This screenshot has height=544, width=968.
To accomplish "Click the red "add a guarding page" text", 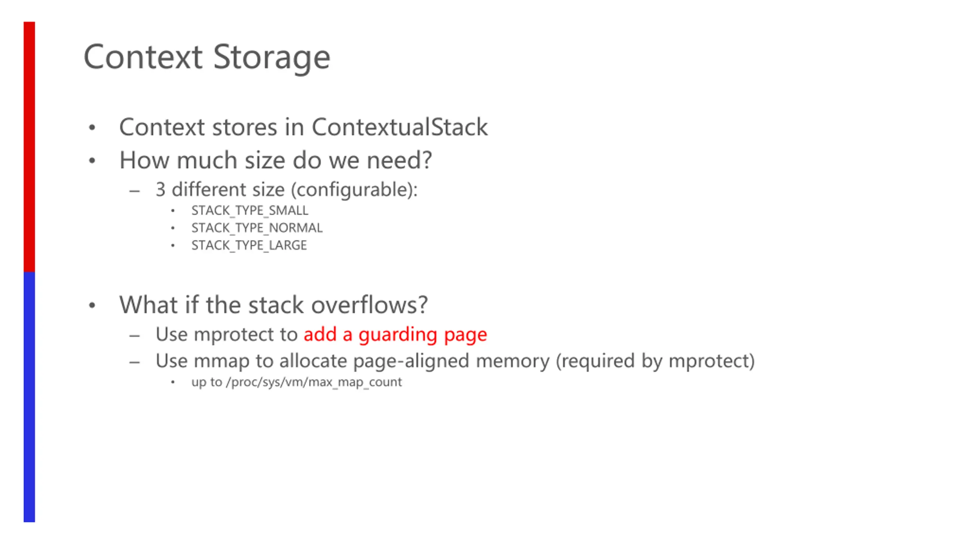I will pyautogui.click(x=395, y=335).
